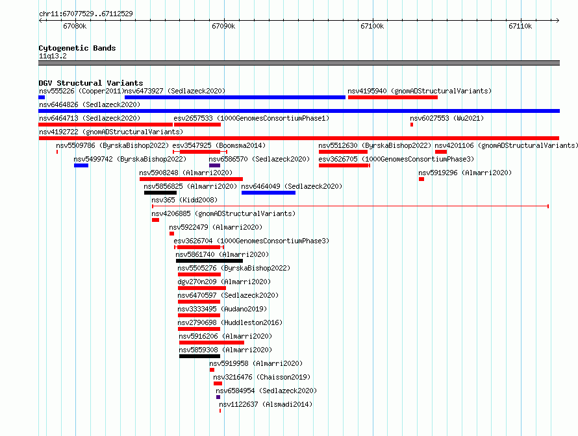Click the gray 11q13.2 cytogenetic band bar
The width and height of the screenshot is (578, 436).
(x=299, y=63)
